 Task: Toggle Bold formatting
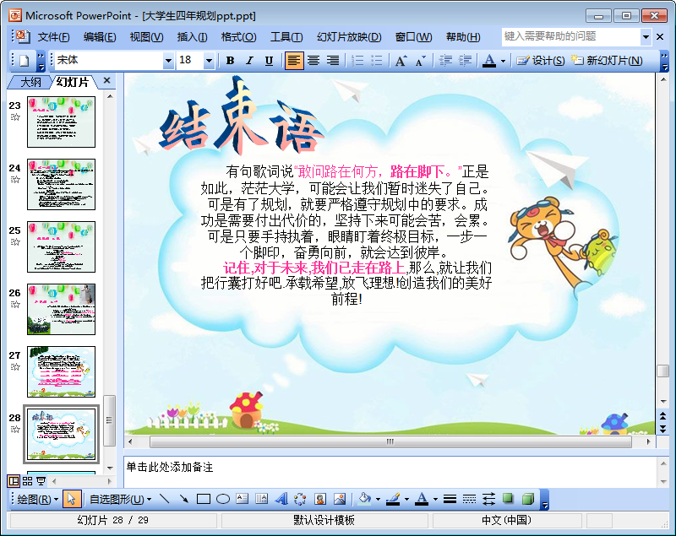tap(230, 61)
